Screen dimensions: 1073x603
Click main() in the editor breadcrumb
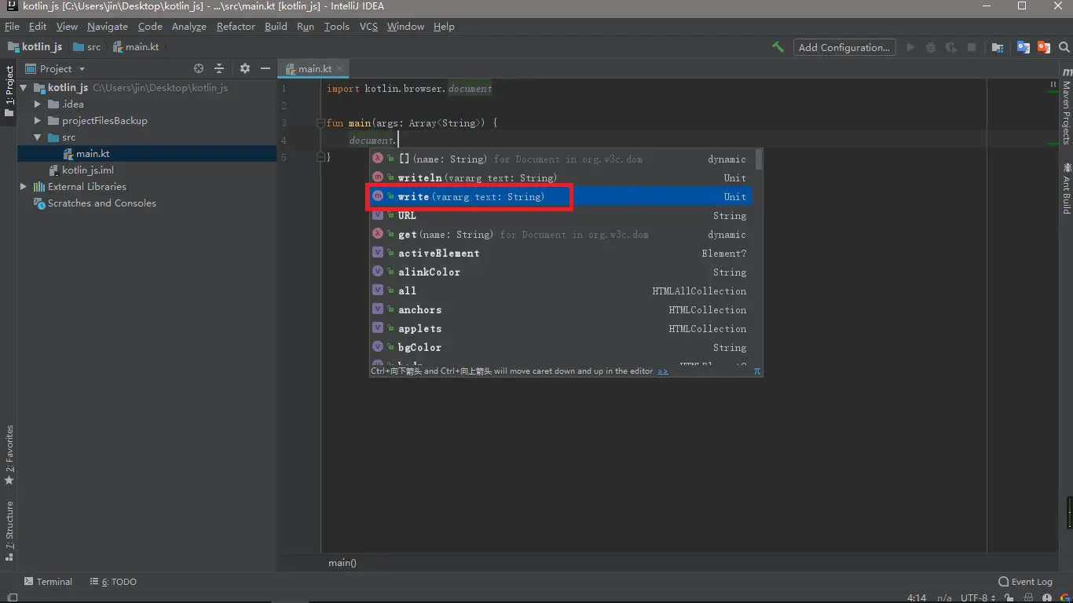(x=342, y=563)
